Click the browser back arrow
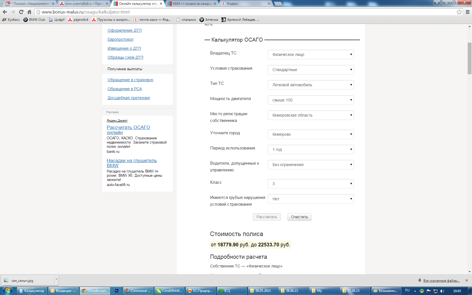This screenshot has height=295, width=472. (5, 12)
